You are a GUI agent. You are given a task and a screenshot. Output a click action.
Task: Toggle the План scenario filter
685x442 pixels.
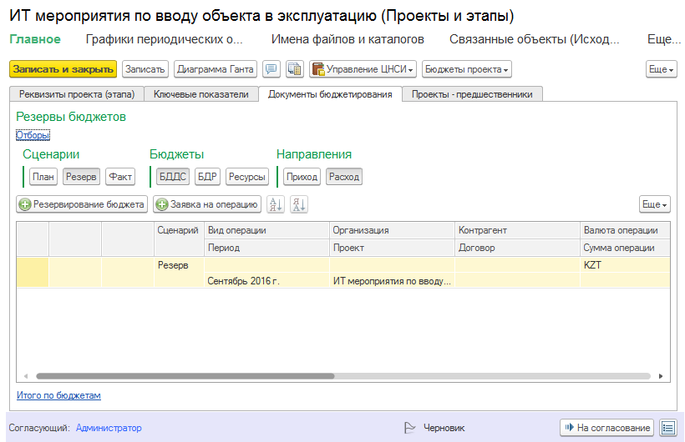[x=43, y=177]
